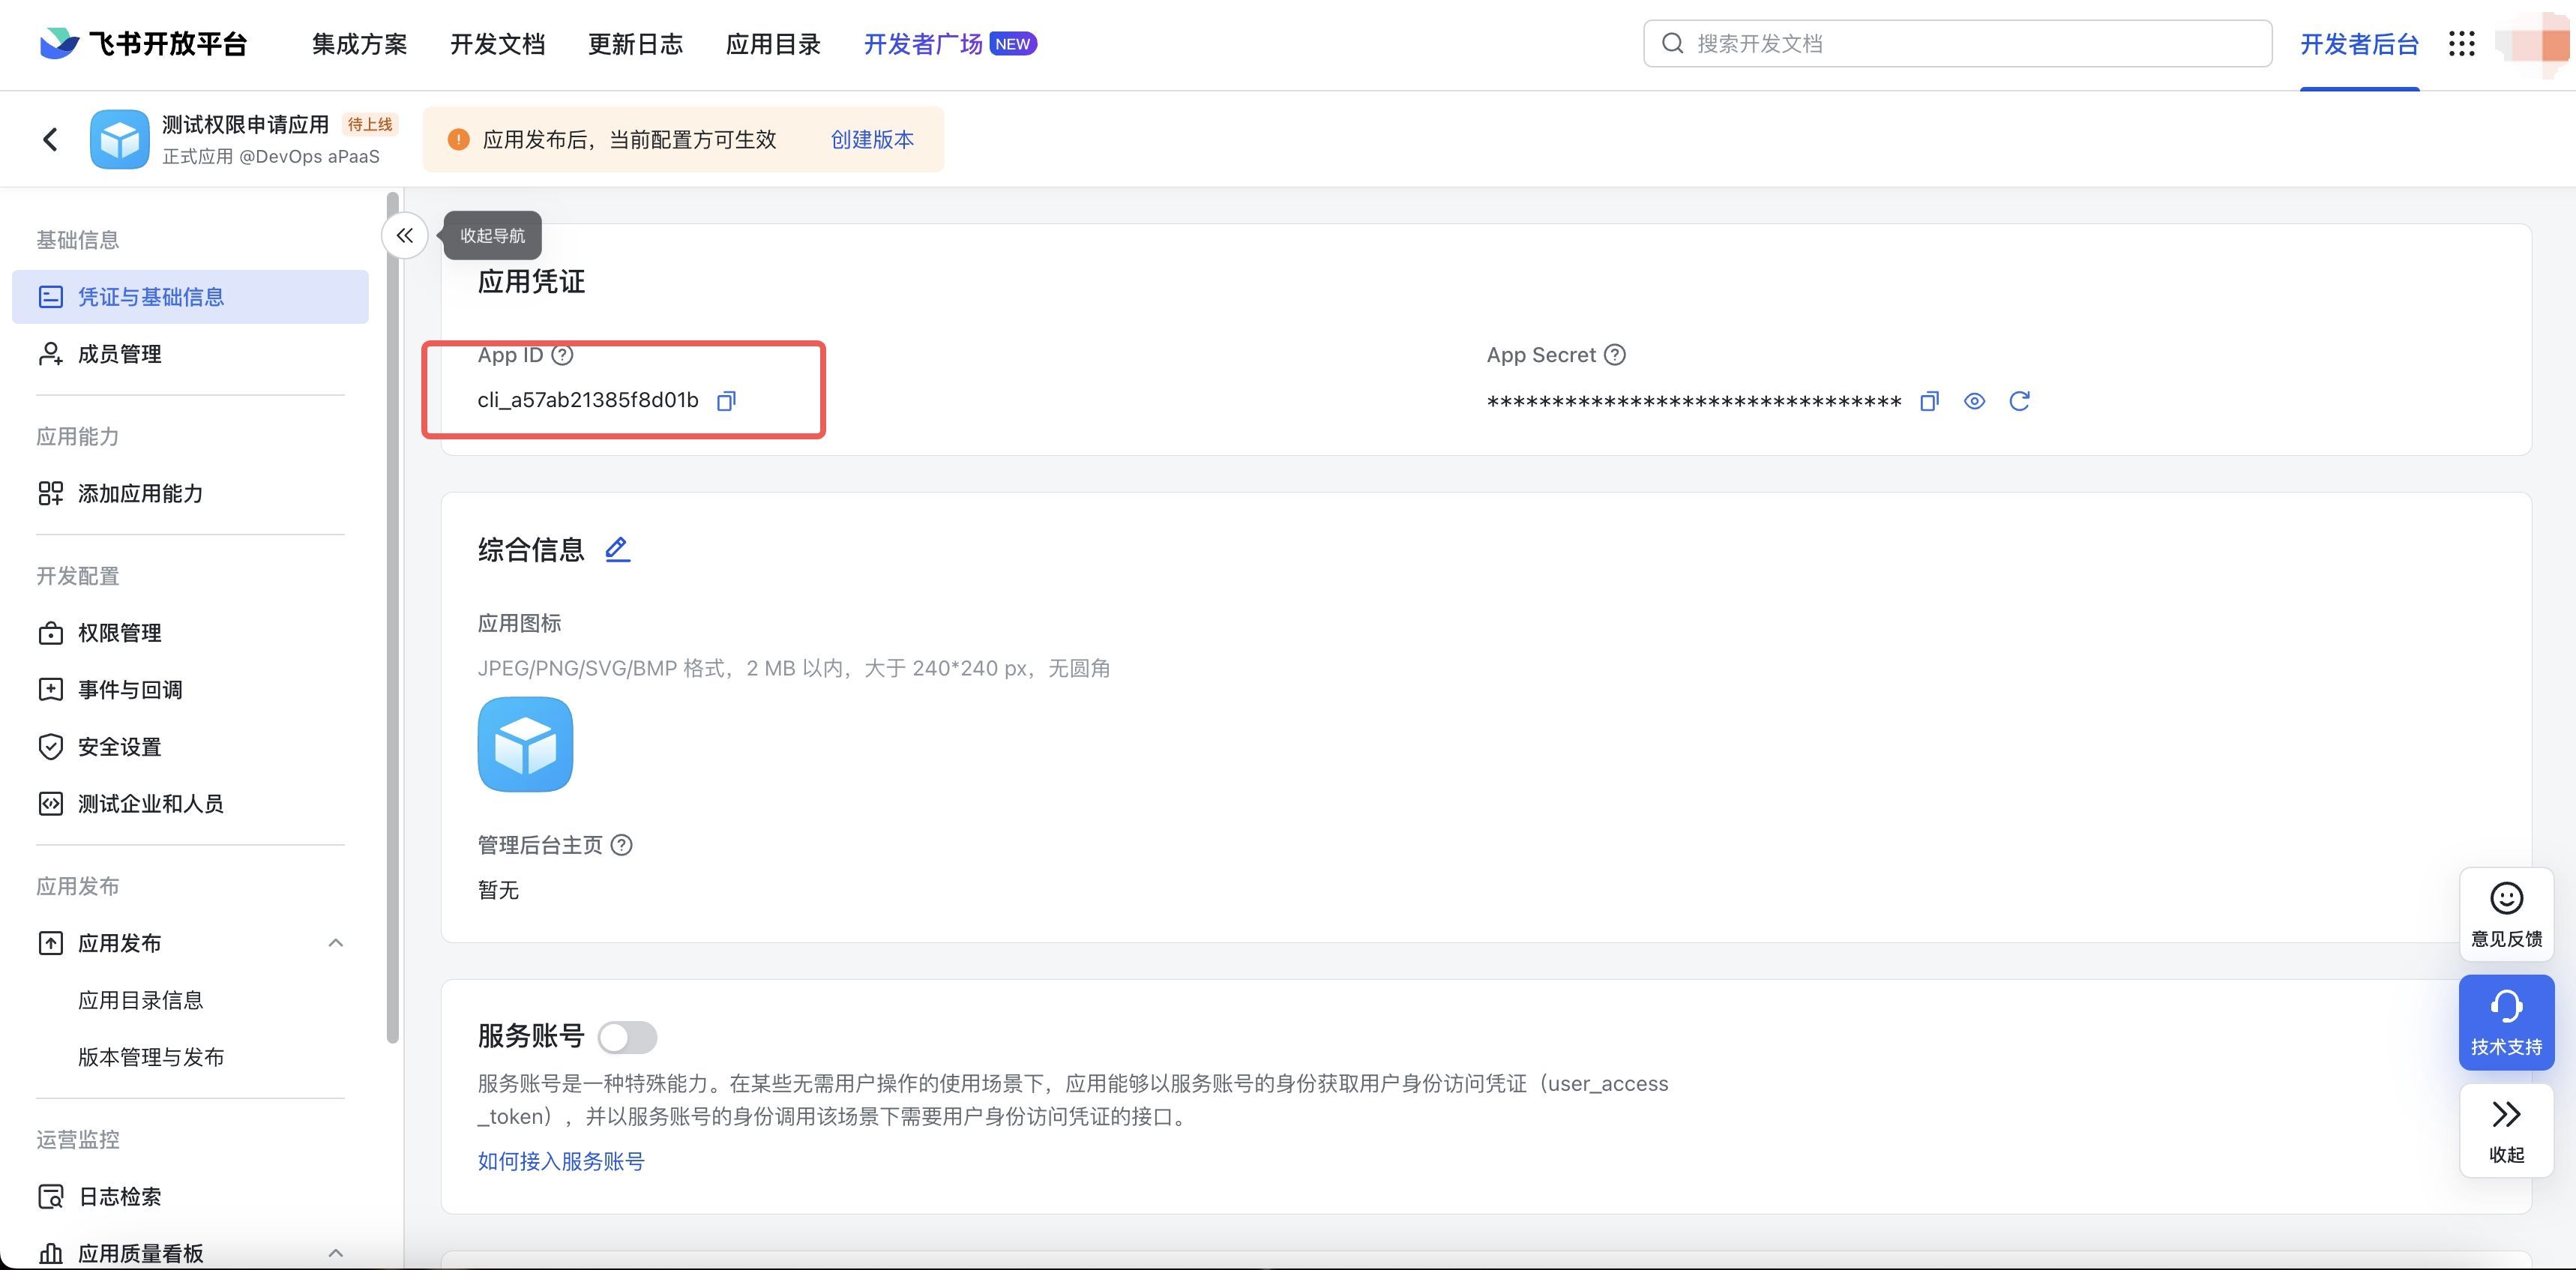2576x1270 pixels.
Task: Click the sidebar vertical scrollbar
Action: (x=393, y=617)
